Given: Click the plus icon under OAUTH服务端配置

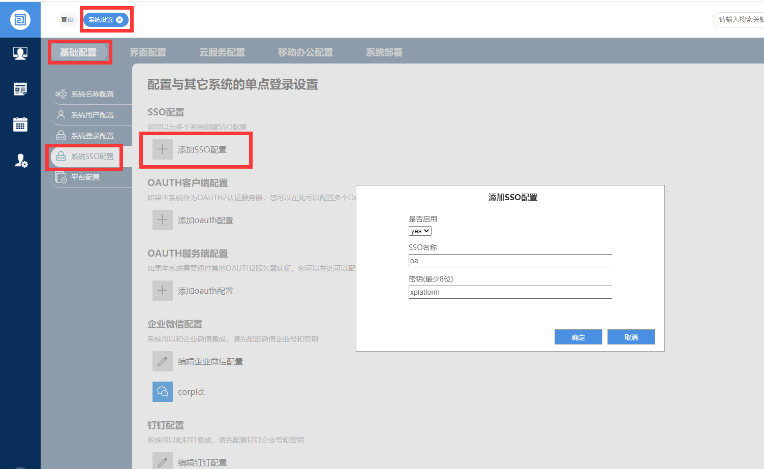Looking at the screenshot, I should (163, 291).
